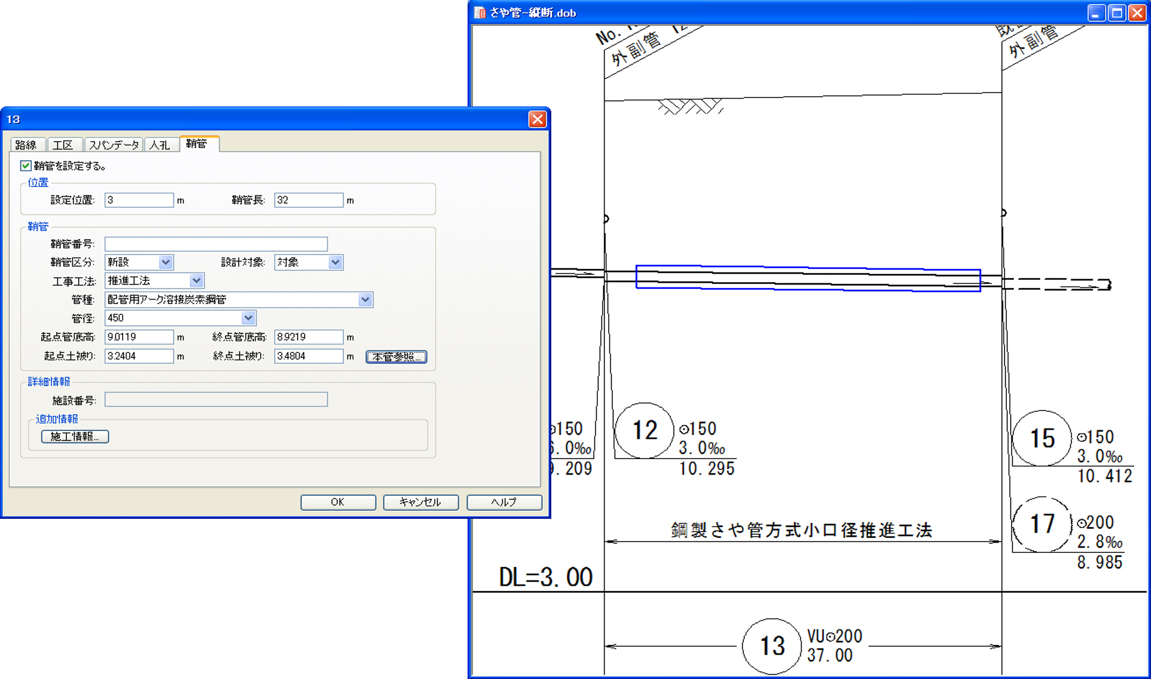This screenshot has height=679, width=1151.
Task: Switch to the 路線 tab
Action: pos(26,145)
